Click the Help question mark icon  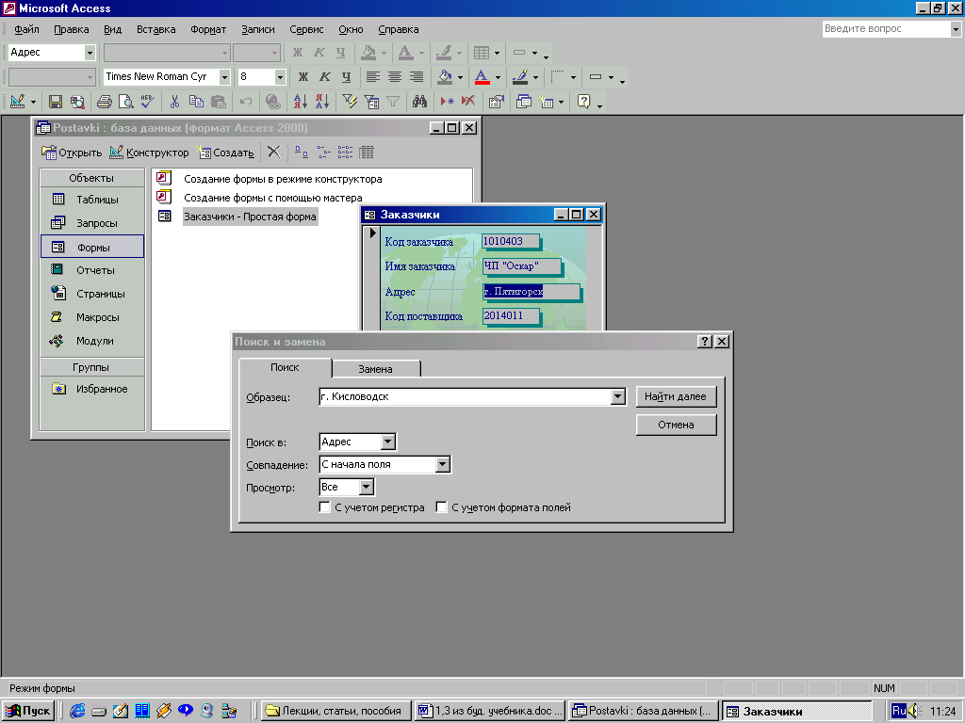(x=584, y=102)
